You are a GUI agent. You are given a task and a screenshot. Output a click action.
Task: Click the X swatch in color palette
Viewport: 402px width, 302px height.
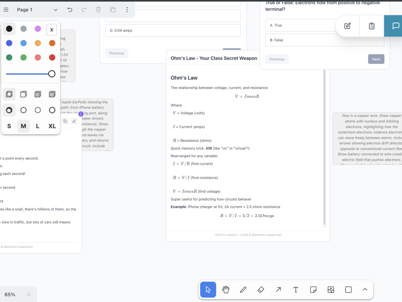tap(52, 30)
